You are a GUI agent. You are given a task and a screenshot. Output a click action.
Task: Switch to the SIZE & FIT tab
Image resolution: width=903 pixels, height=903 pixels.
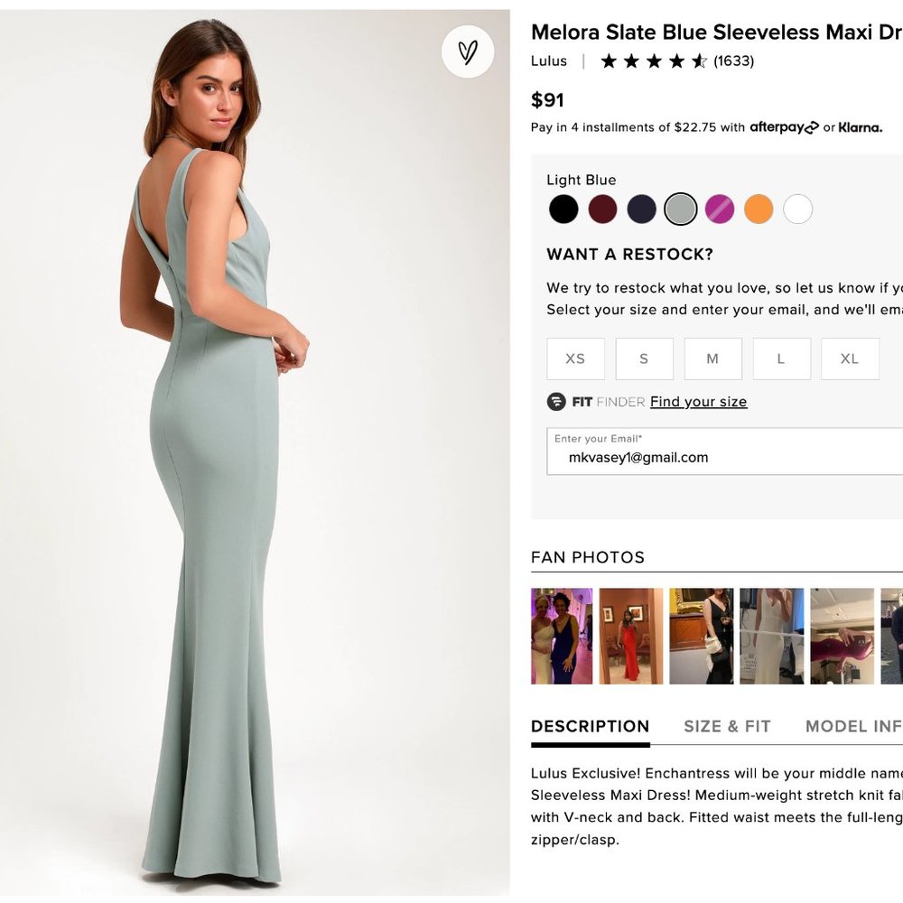pos(728,726)
